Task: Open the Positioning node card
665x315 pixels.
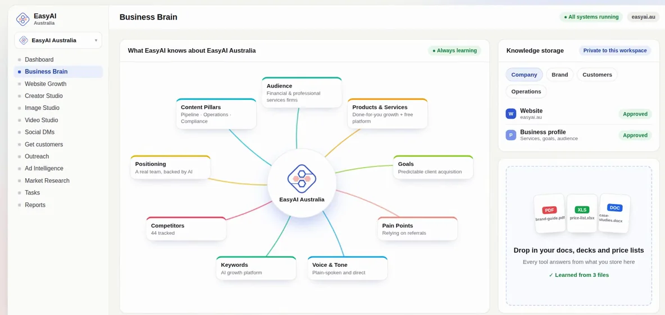Action: click(x=170, y=167)
